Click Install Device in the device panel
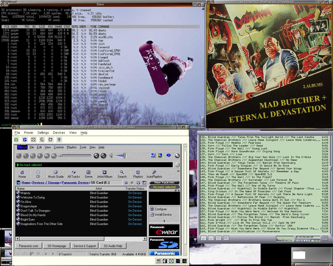This screenshot has width=333, height=266. click(x=161, y=215)
